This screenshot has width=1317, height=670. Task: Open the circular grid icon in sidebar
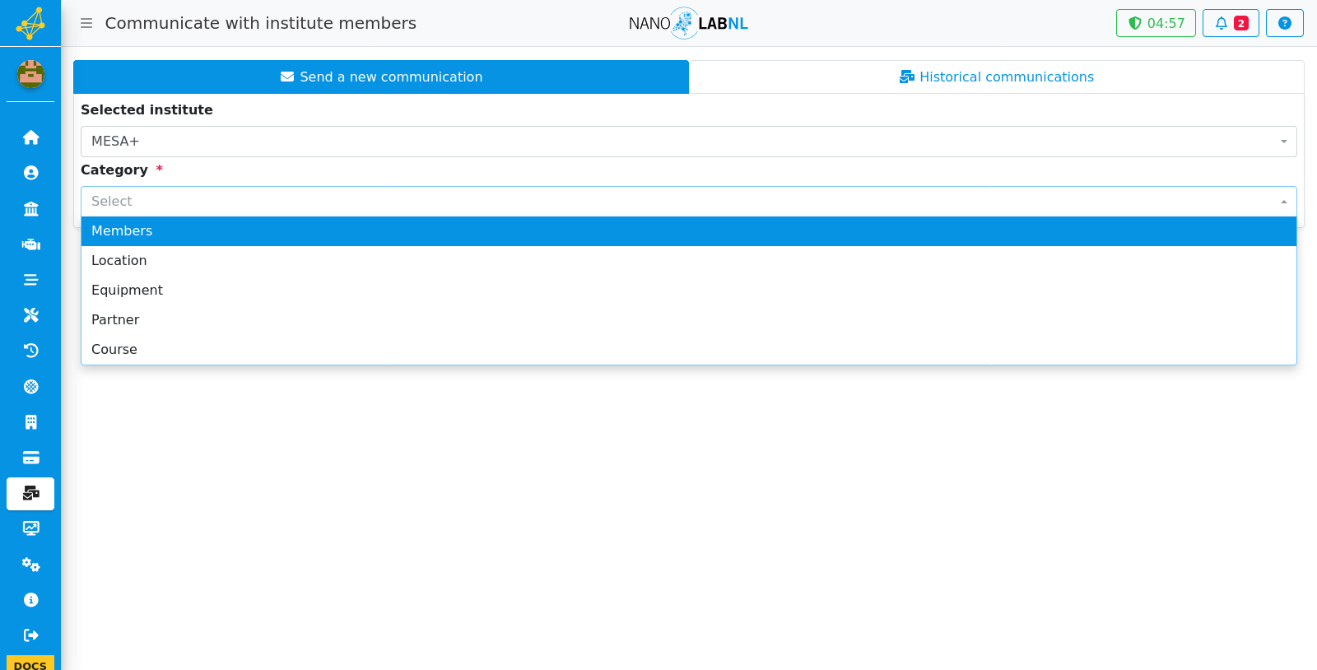(30, 387)
